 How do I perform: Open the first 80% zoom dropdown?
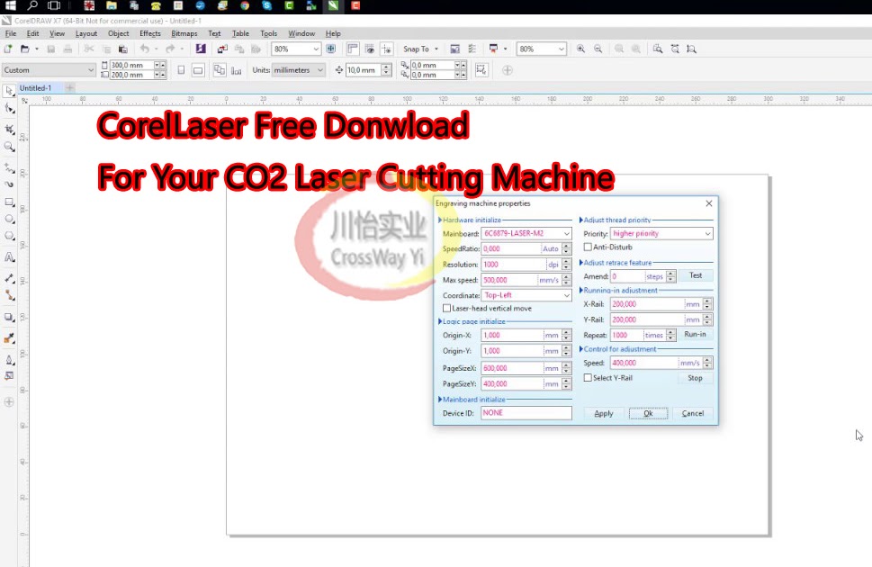pos(296,49)
